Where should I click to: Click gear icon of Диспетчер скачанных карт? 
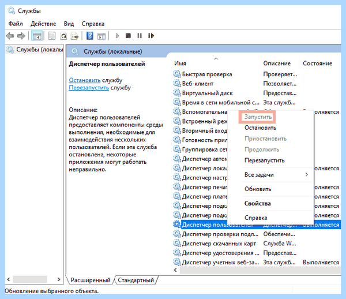coord(177,244)
